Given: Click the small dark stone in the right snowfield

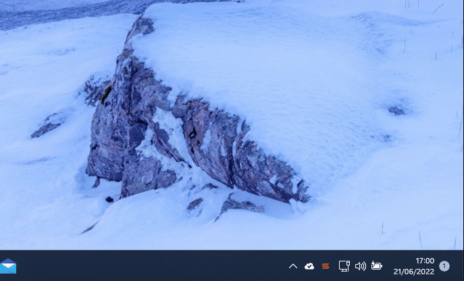Looking at the screenshot, I should 397,110.
